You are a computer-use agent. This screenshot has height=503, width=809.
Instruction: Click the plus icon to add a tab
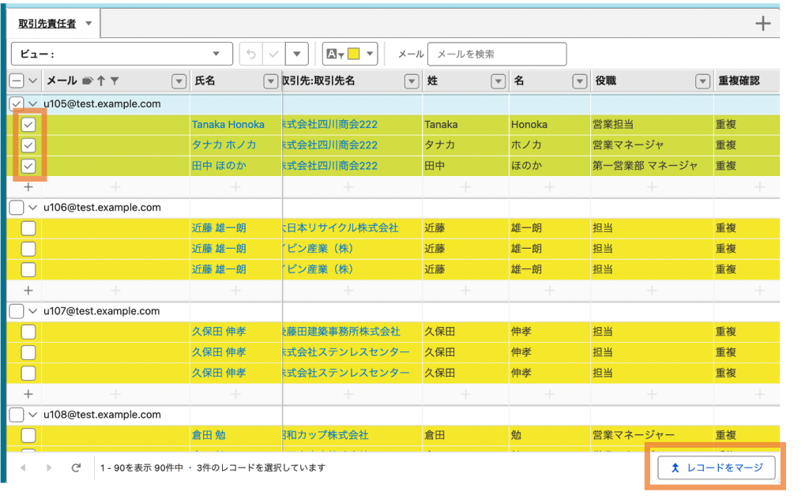point(762,24)
